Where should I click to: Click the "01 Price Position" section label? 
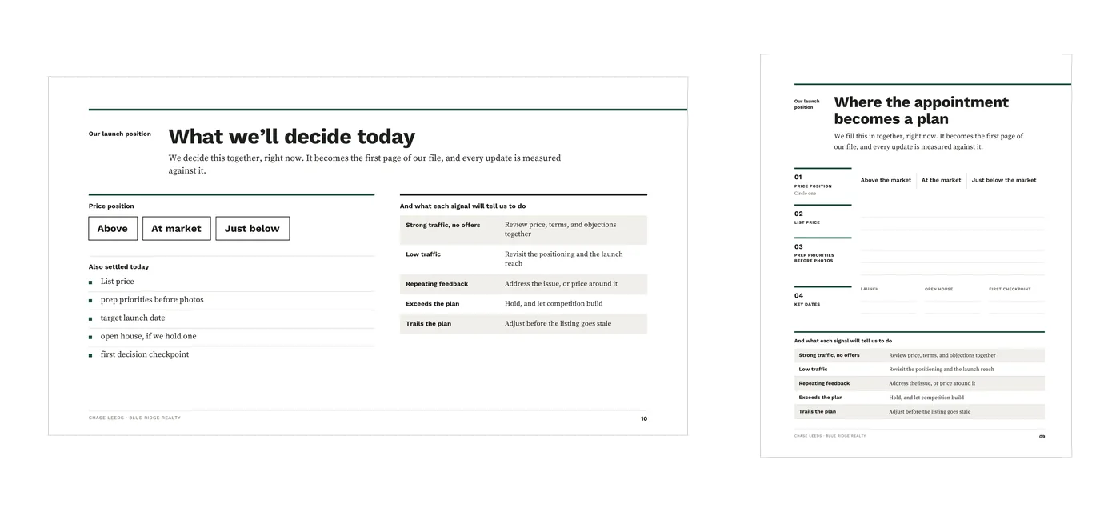click(x=813, y=182)
